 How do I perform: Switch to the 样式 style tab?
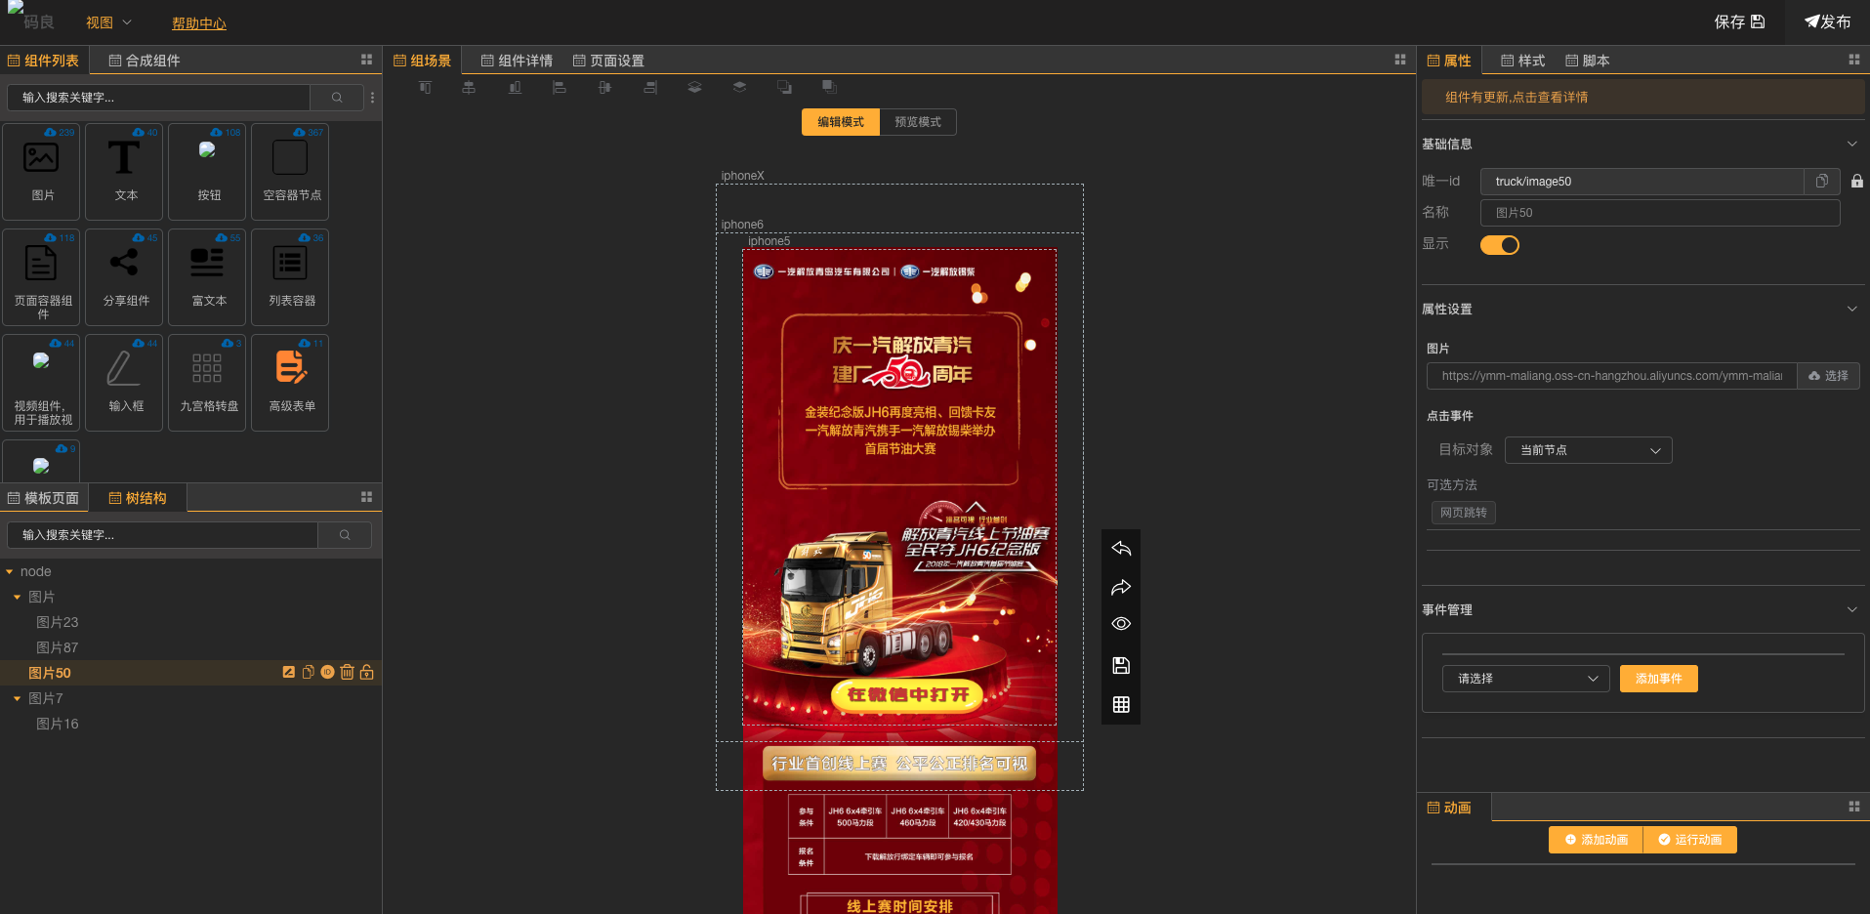(x=1522, y=61)
